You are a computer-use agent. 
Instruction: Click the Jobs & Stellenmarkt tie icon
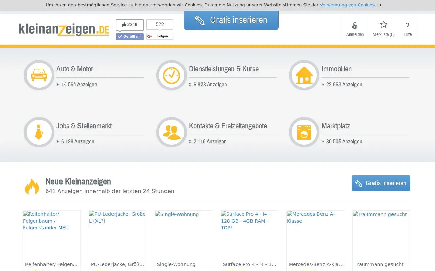tap(39, 132)
